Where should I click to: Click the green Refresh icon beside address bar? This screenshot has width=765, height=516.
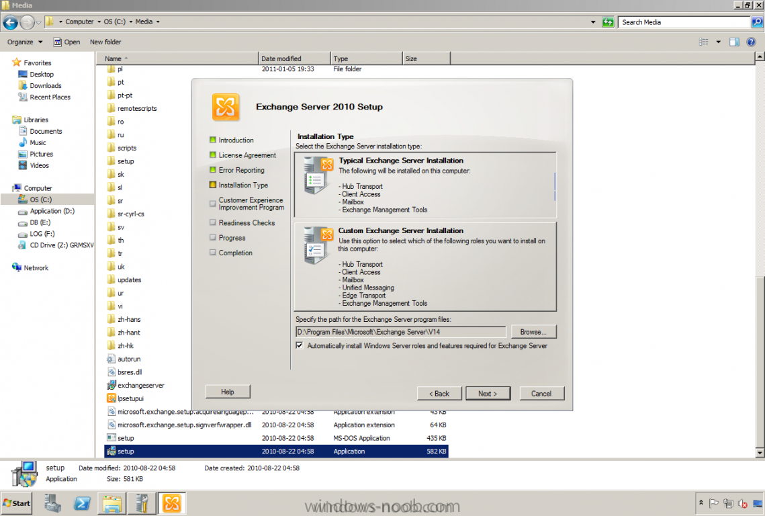608,22
